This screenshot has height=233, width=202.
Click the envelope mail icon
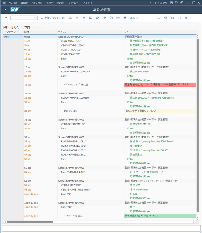118,18
